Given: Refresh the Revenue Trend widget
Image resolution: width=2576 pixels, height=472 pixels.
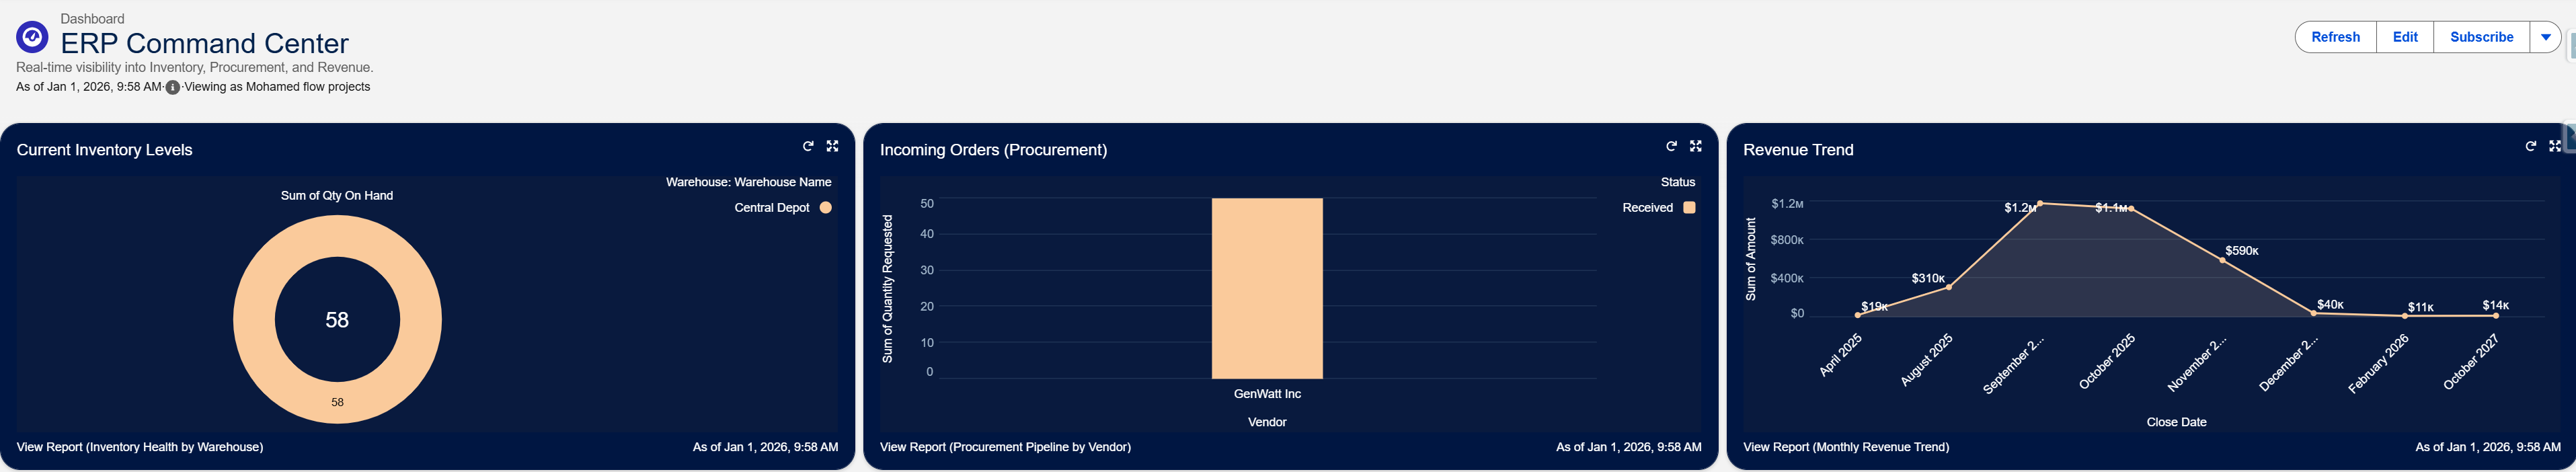Looking at the screenshot, I should click(x=2530, y=146).
